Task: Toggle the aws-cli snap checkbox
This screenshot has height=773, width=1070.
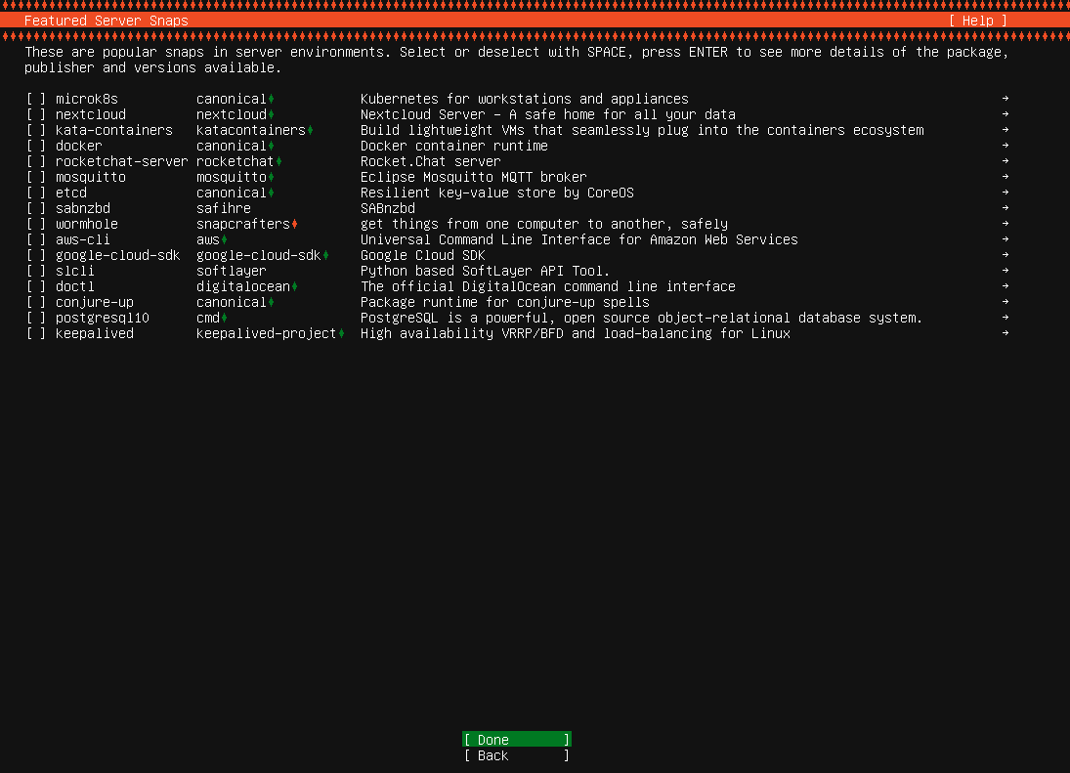Action: [x=36, y=240]
